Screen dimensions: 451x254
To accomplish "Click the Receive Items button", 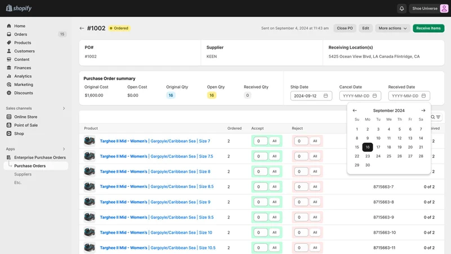I will coord(428,28).
